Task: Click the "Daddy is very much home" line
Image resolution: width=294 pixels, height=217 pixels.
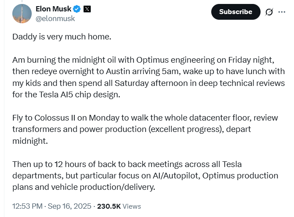Action: (x=62, y=36)
